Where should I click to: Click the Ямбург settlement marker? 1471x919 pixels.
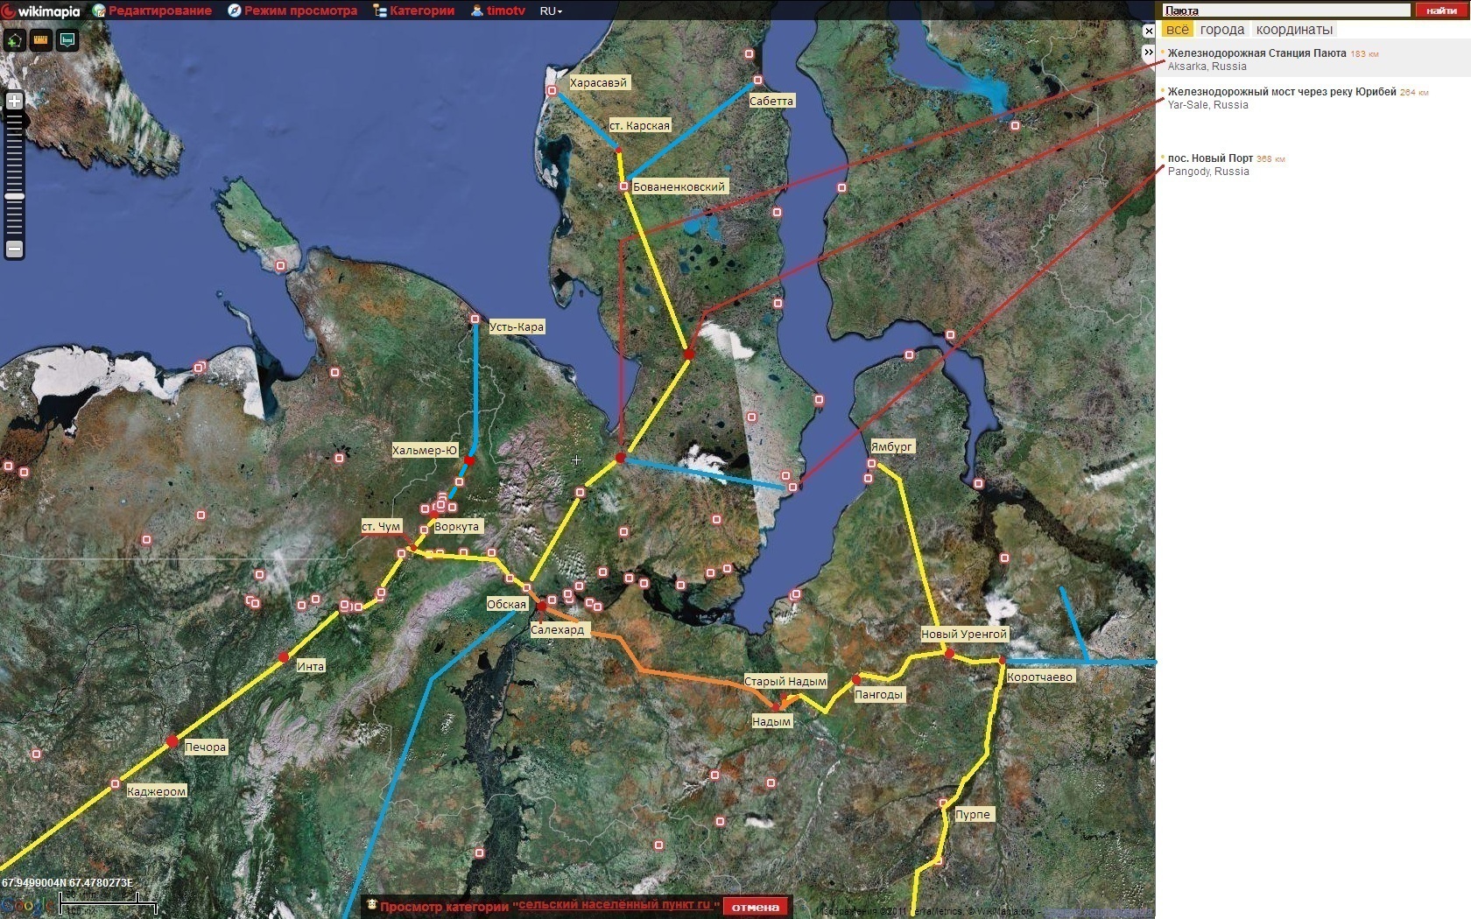pyautogui.click(x=871, y=463)
